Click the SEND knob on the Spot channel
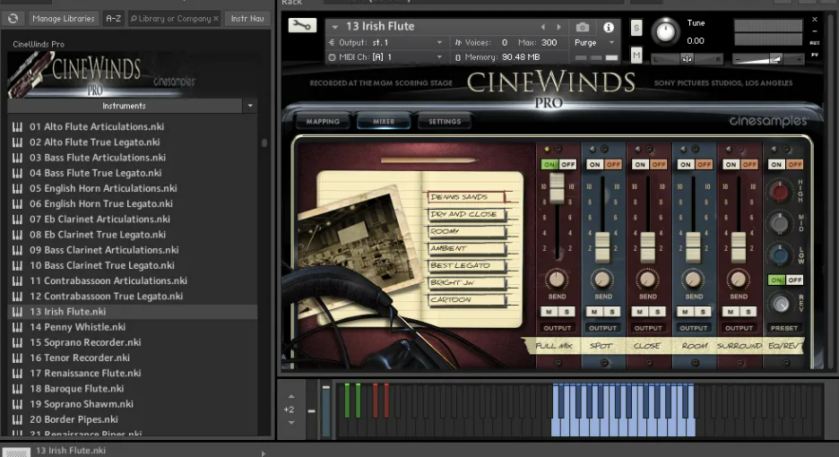 pos(602,279)
